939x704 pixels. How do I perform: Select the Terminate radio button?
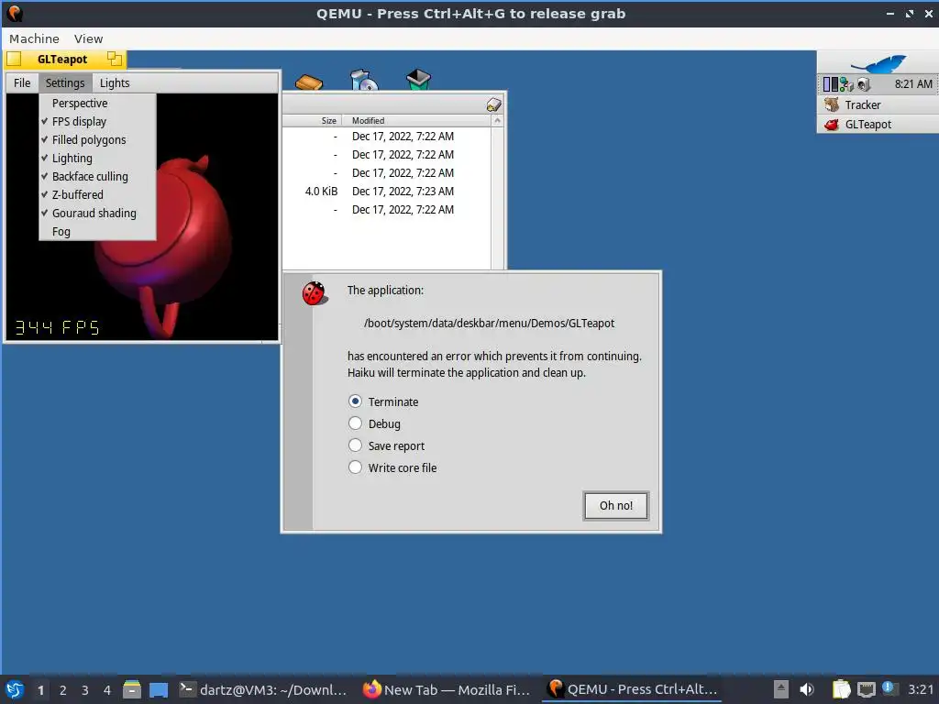(355, 401)
